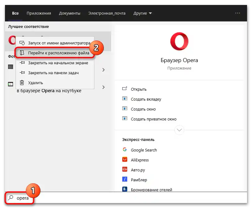Click the search box containing opera
Viewport: 252px width, 208px height.
pos(126,198)
